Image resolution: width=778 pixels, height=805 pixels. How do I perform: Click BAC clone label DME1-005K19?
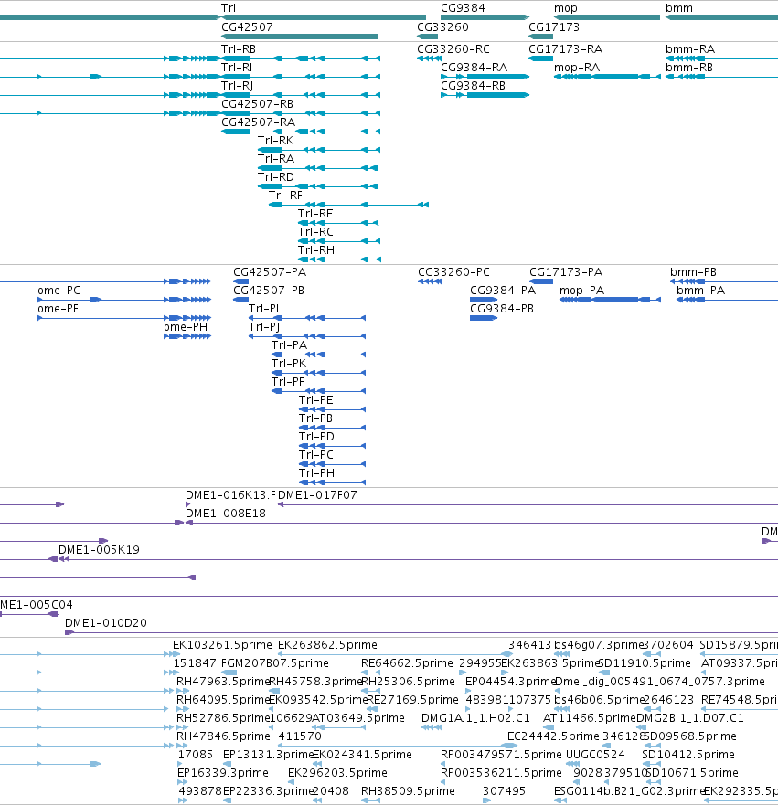coord(99,550)
